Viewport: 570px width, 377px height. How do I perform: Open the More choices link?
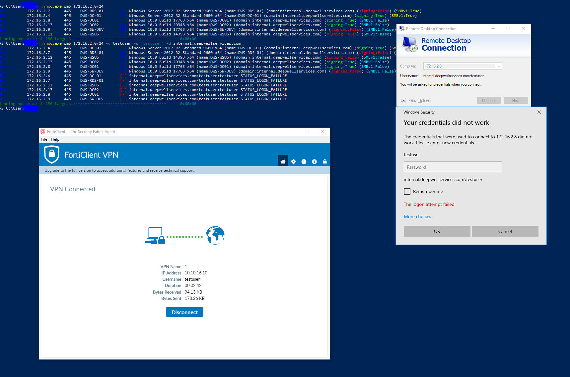(x=417, y=216)
